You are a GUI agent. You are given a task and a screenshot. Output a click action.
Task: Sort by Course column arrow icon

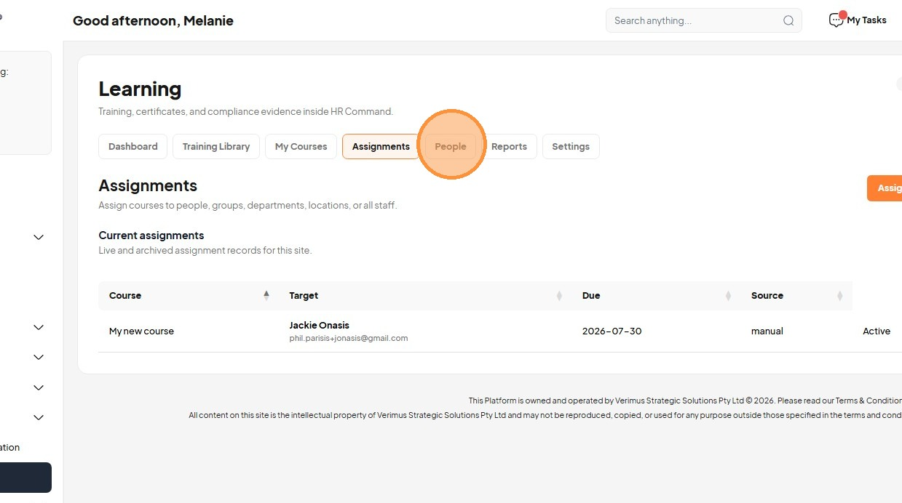(x=266, y=295)
